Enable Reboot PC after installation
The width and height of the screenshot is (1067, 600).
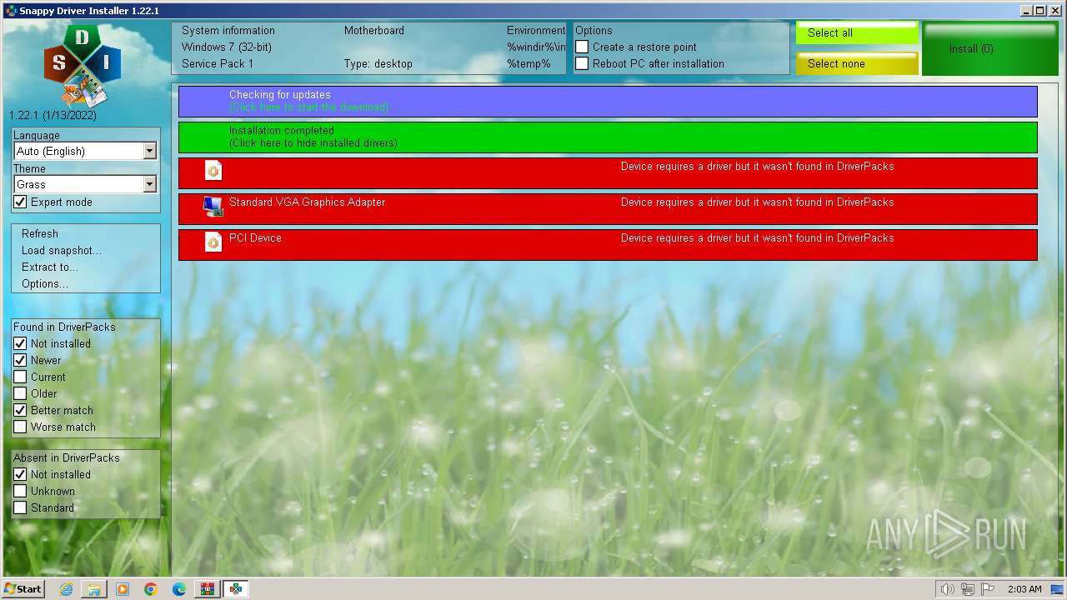[582, 64]
